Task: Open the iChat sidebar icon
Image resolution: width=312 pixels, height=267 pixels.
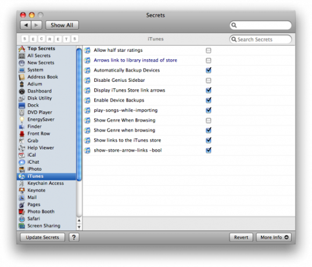Action: (21, 162)
